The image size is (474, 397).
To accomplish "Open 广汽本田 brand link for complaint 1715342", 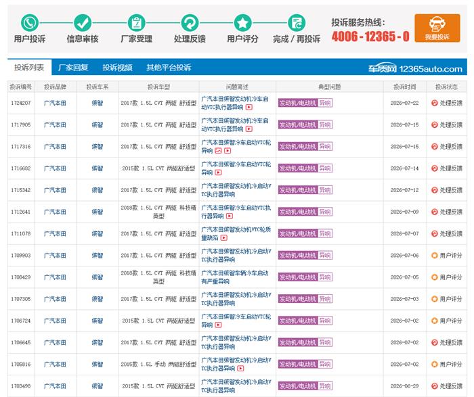I will (55, 190).
